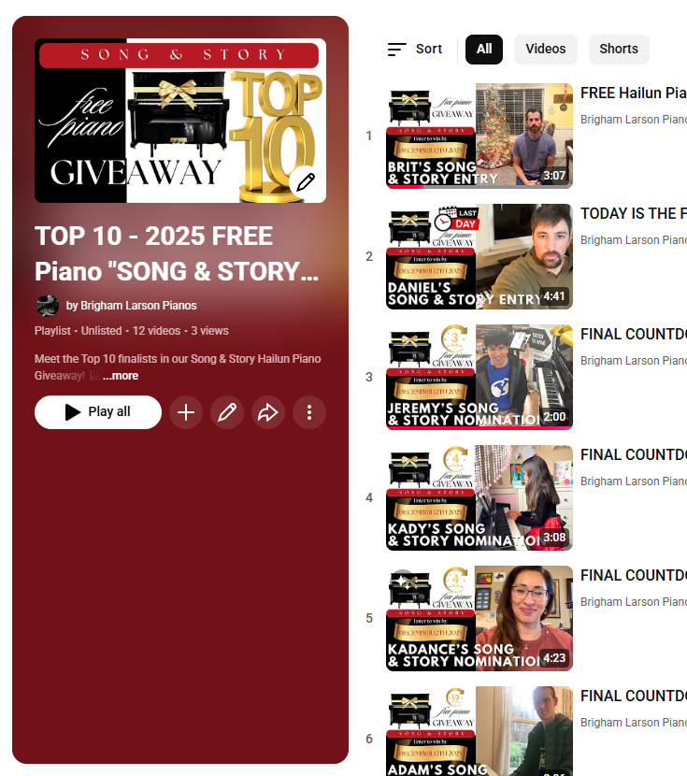Image resolution: width=687 pixels, height=776 pixels.
Task: Click the TODAY IS THE video title
Action: [634, 214]
